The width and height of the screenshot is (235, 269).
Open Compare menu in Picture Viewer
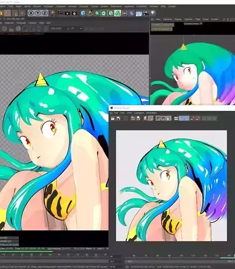pos(139,113)
